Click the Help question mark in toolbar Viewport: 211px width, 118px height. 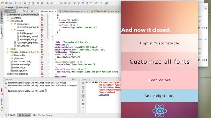point(101,3)
